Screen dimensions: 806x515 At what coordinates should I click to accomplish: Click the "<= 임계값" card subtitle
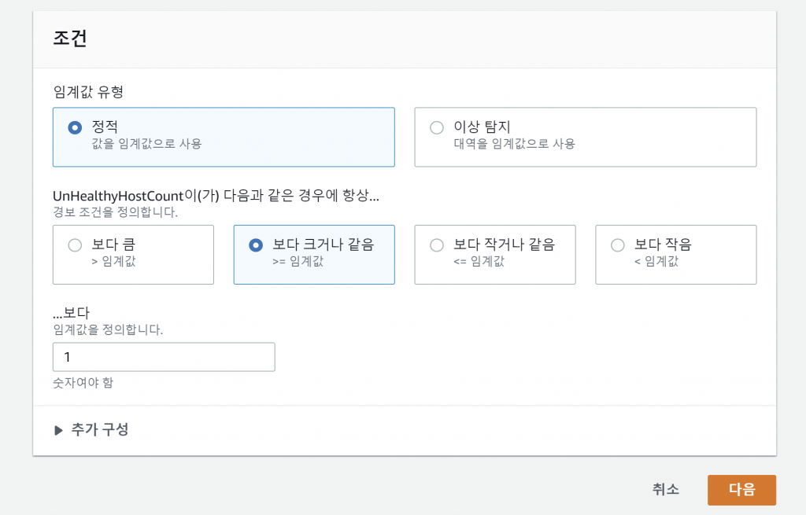[479, 261]
